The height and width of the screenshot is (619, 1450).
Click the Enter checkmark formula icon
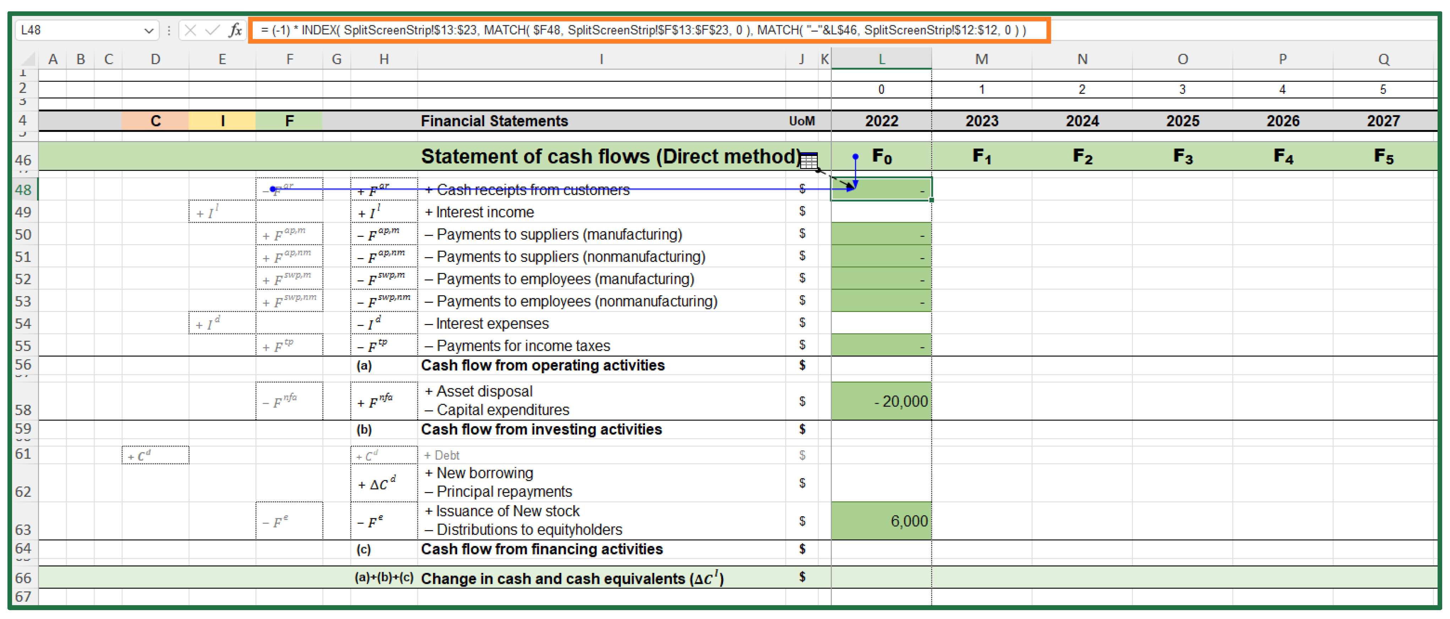(212, 30)
